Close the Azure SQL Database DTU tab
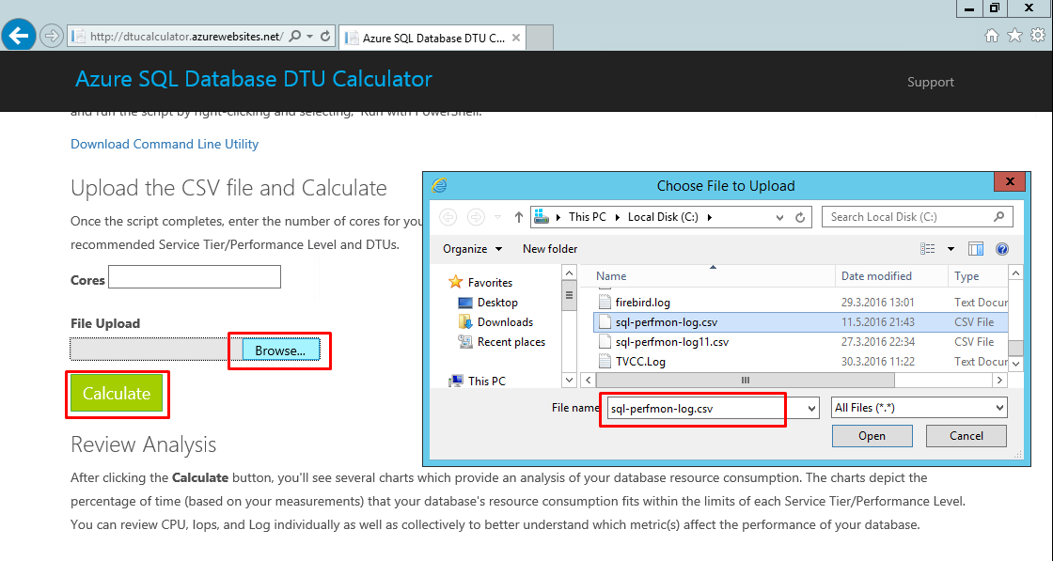The height and width of the screenshot is (561, 1053). (516, 38)
